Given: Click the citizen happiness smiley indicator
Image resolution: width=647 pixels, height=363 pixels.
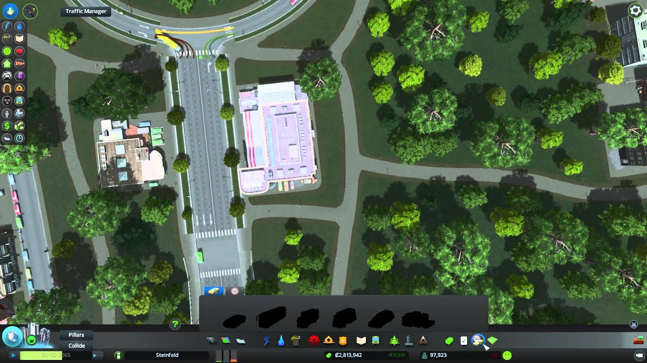Looking at the screenshot, I should [x=507, y=355].
